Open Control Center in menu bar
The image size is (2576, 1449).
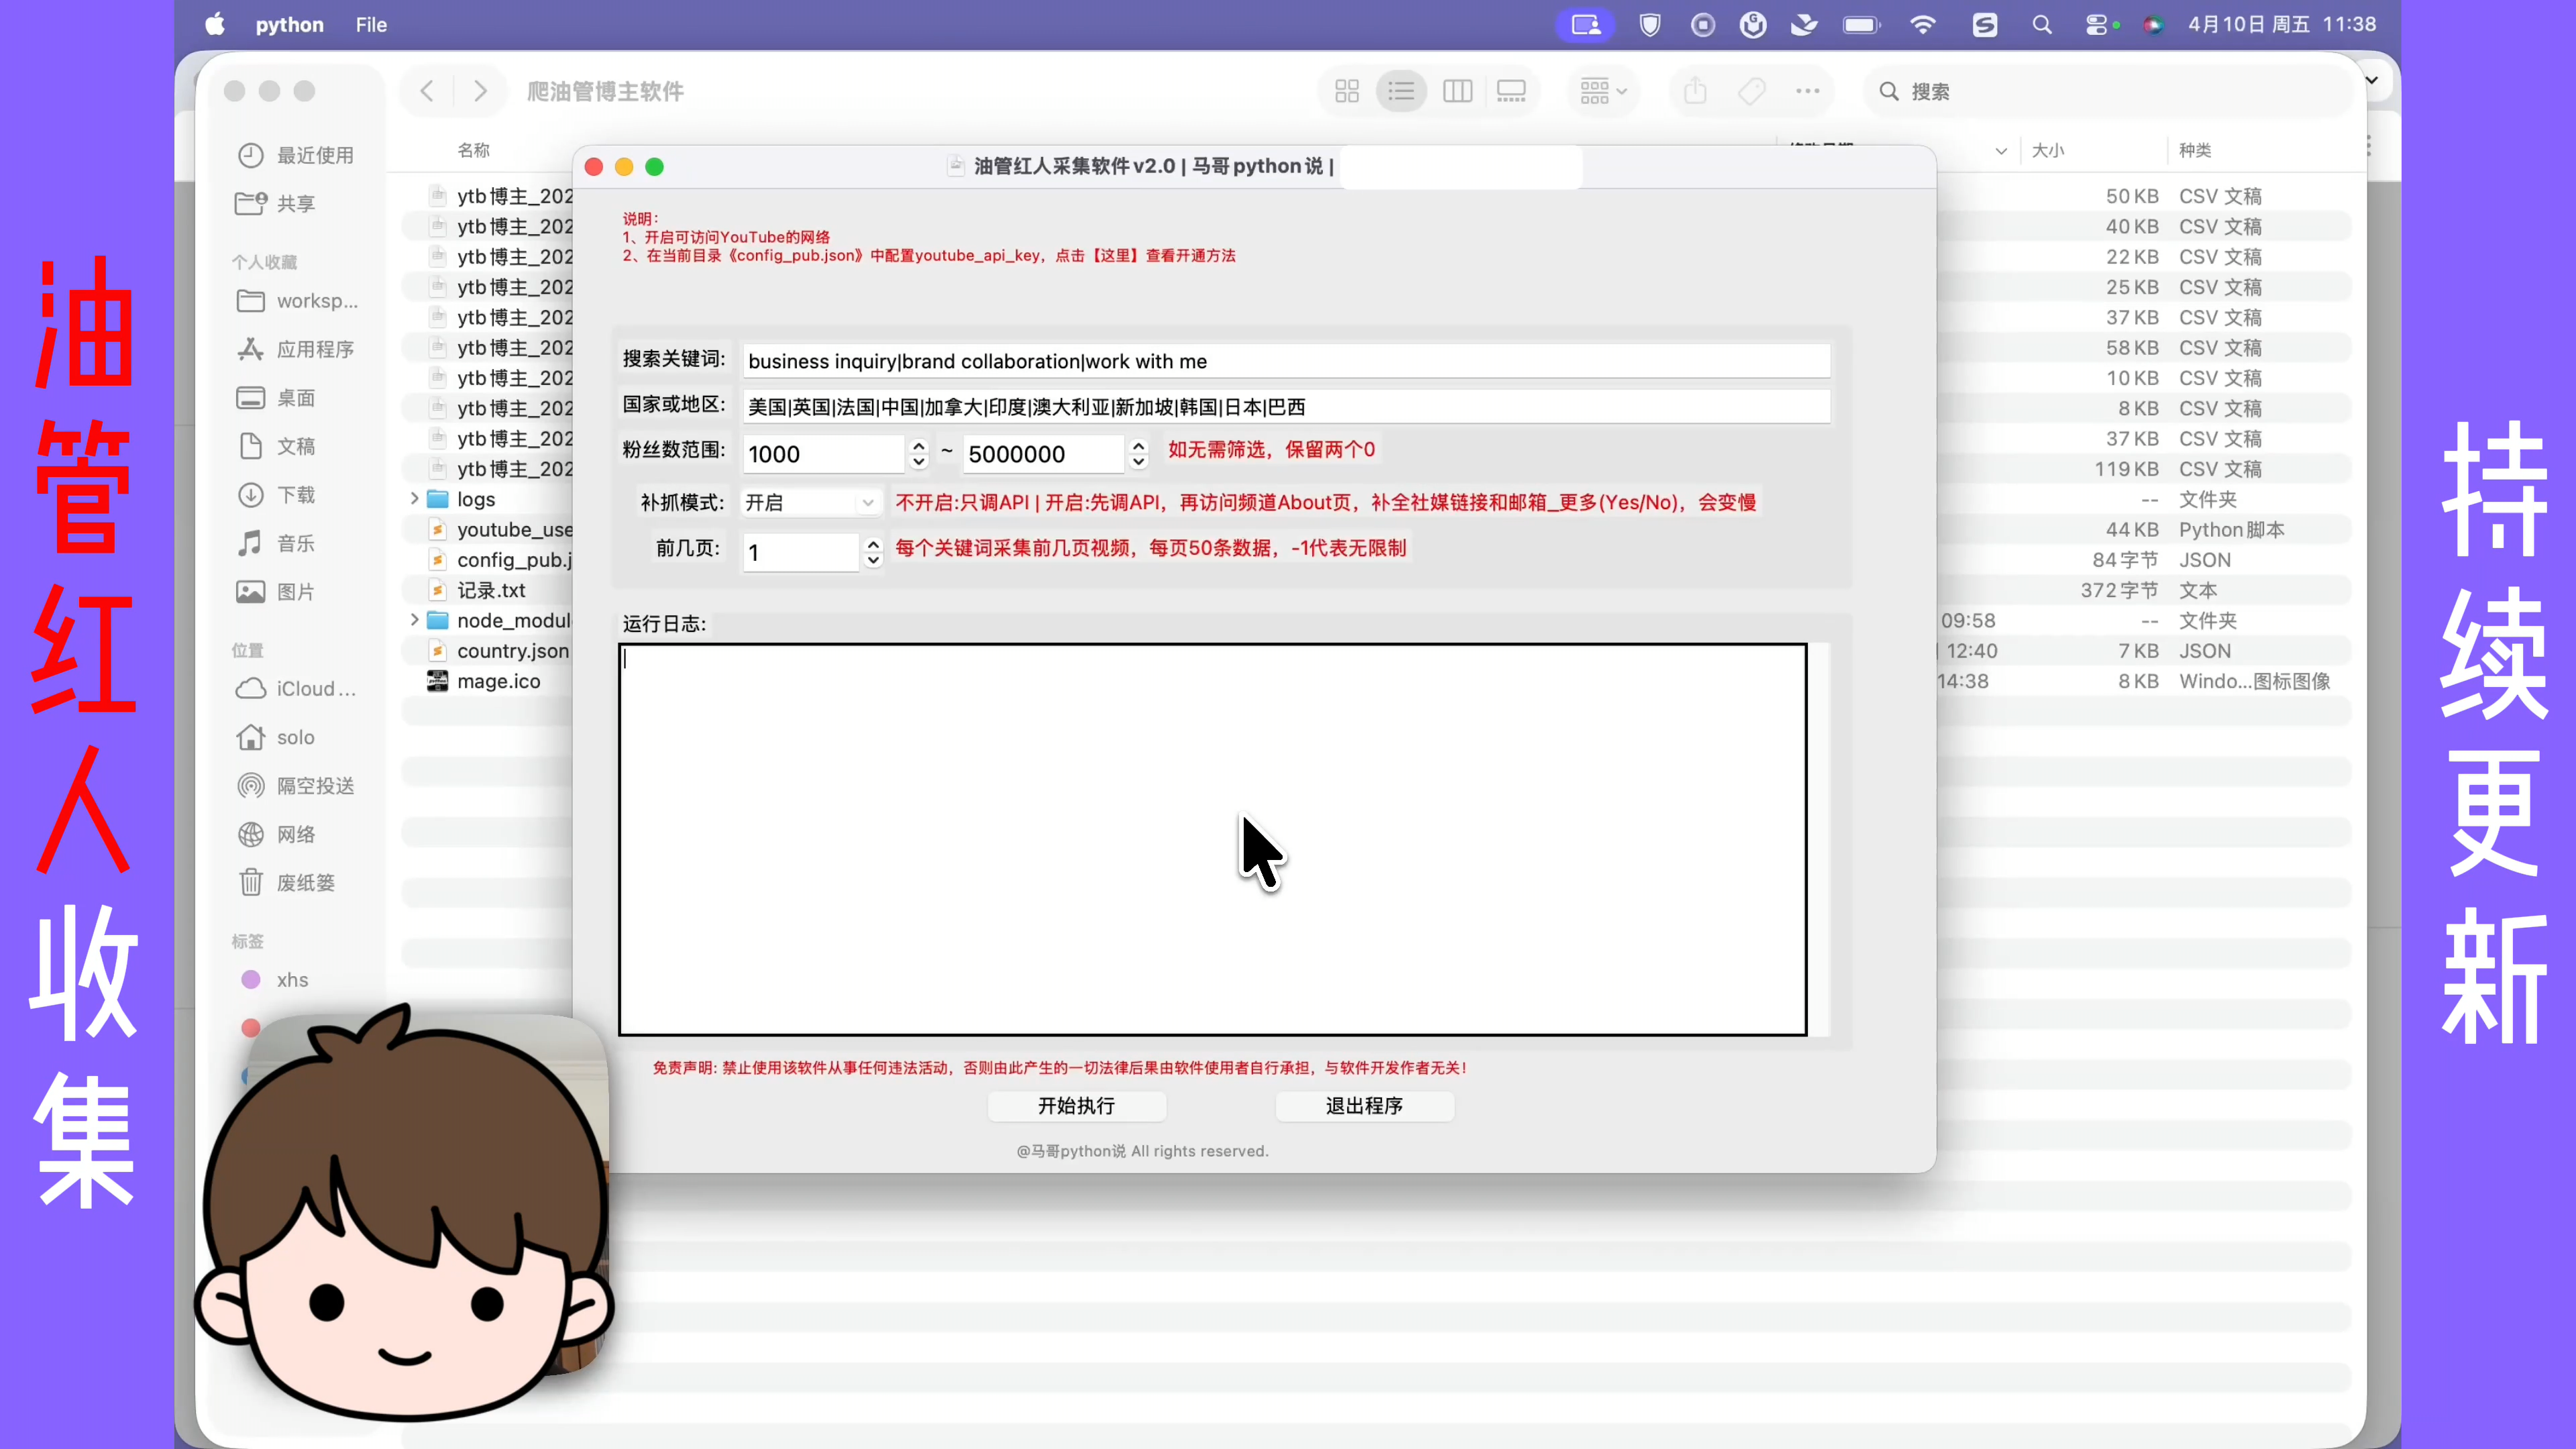click(x=2097, y=24)
